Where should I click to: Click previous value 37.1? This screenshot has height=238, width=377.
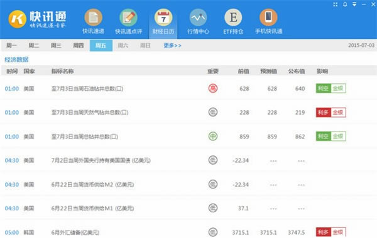click(243, 209)
